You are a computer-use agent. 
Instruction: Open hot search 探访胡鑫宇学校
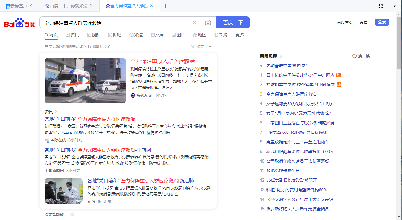300,85
